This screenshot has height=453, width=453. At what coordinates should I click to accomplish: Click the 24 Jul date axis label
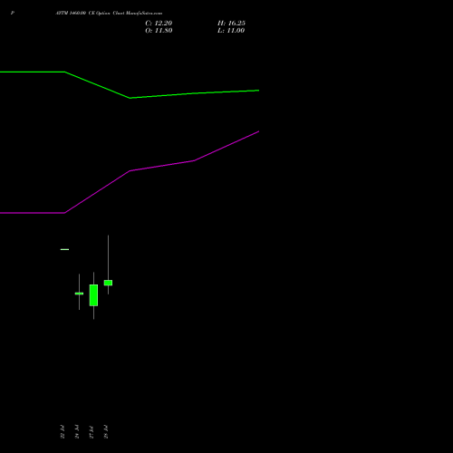(x=77, y=431)
